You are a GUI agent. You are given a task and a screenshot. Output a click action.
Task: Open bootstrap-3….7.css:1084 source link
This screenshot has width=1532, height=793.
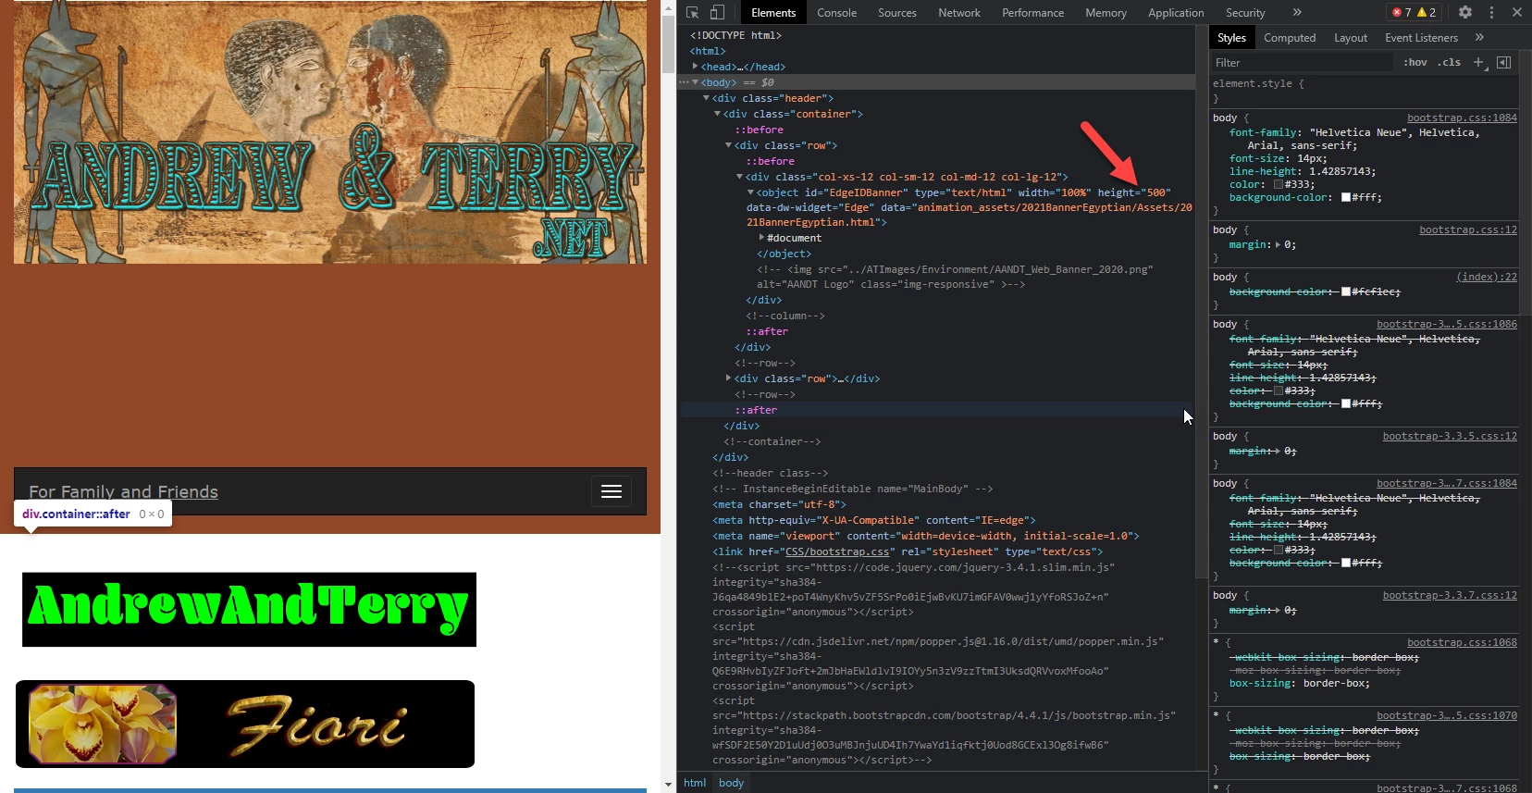[x=1447, y=483]
